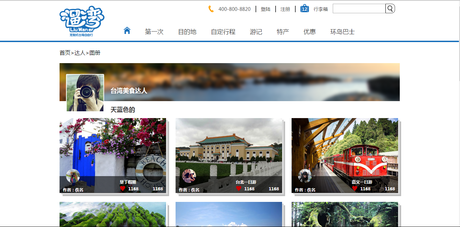This screenshot has height=227, width=460.
Task: Go to 达人 in breadcrumb
Action: (80, 53)
